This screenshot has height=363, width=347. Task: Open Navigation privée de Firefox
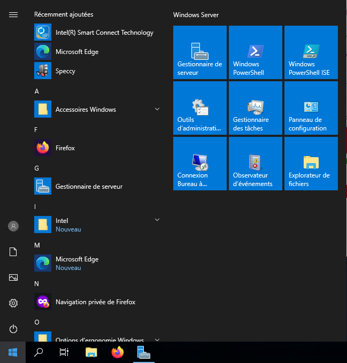click(x=97, y=301)
